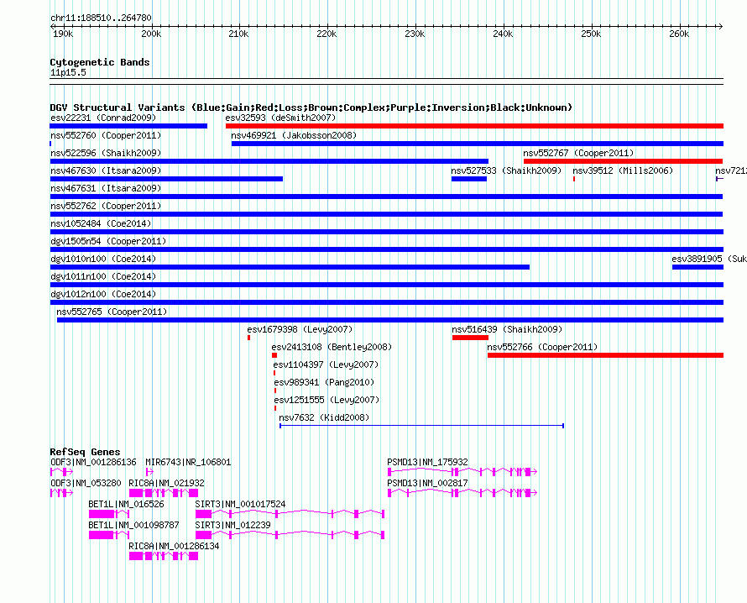Select the dgv1505n54 (Cooper2011) label

(108, 241)
